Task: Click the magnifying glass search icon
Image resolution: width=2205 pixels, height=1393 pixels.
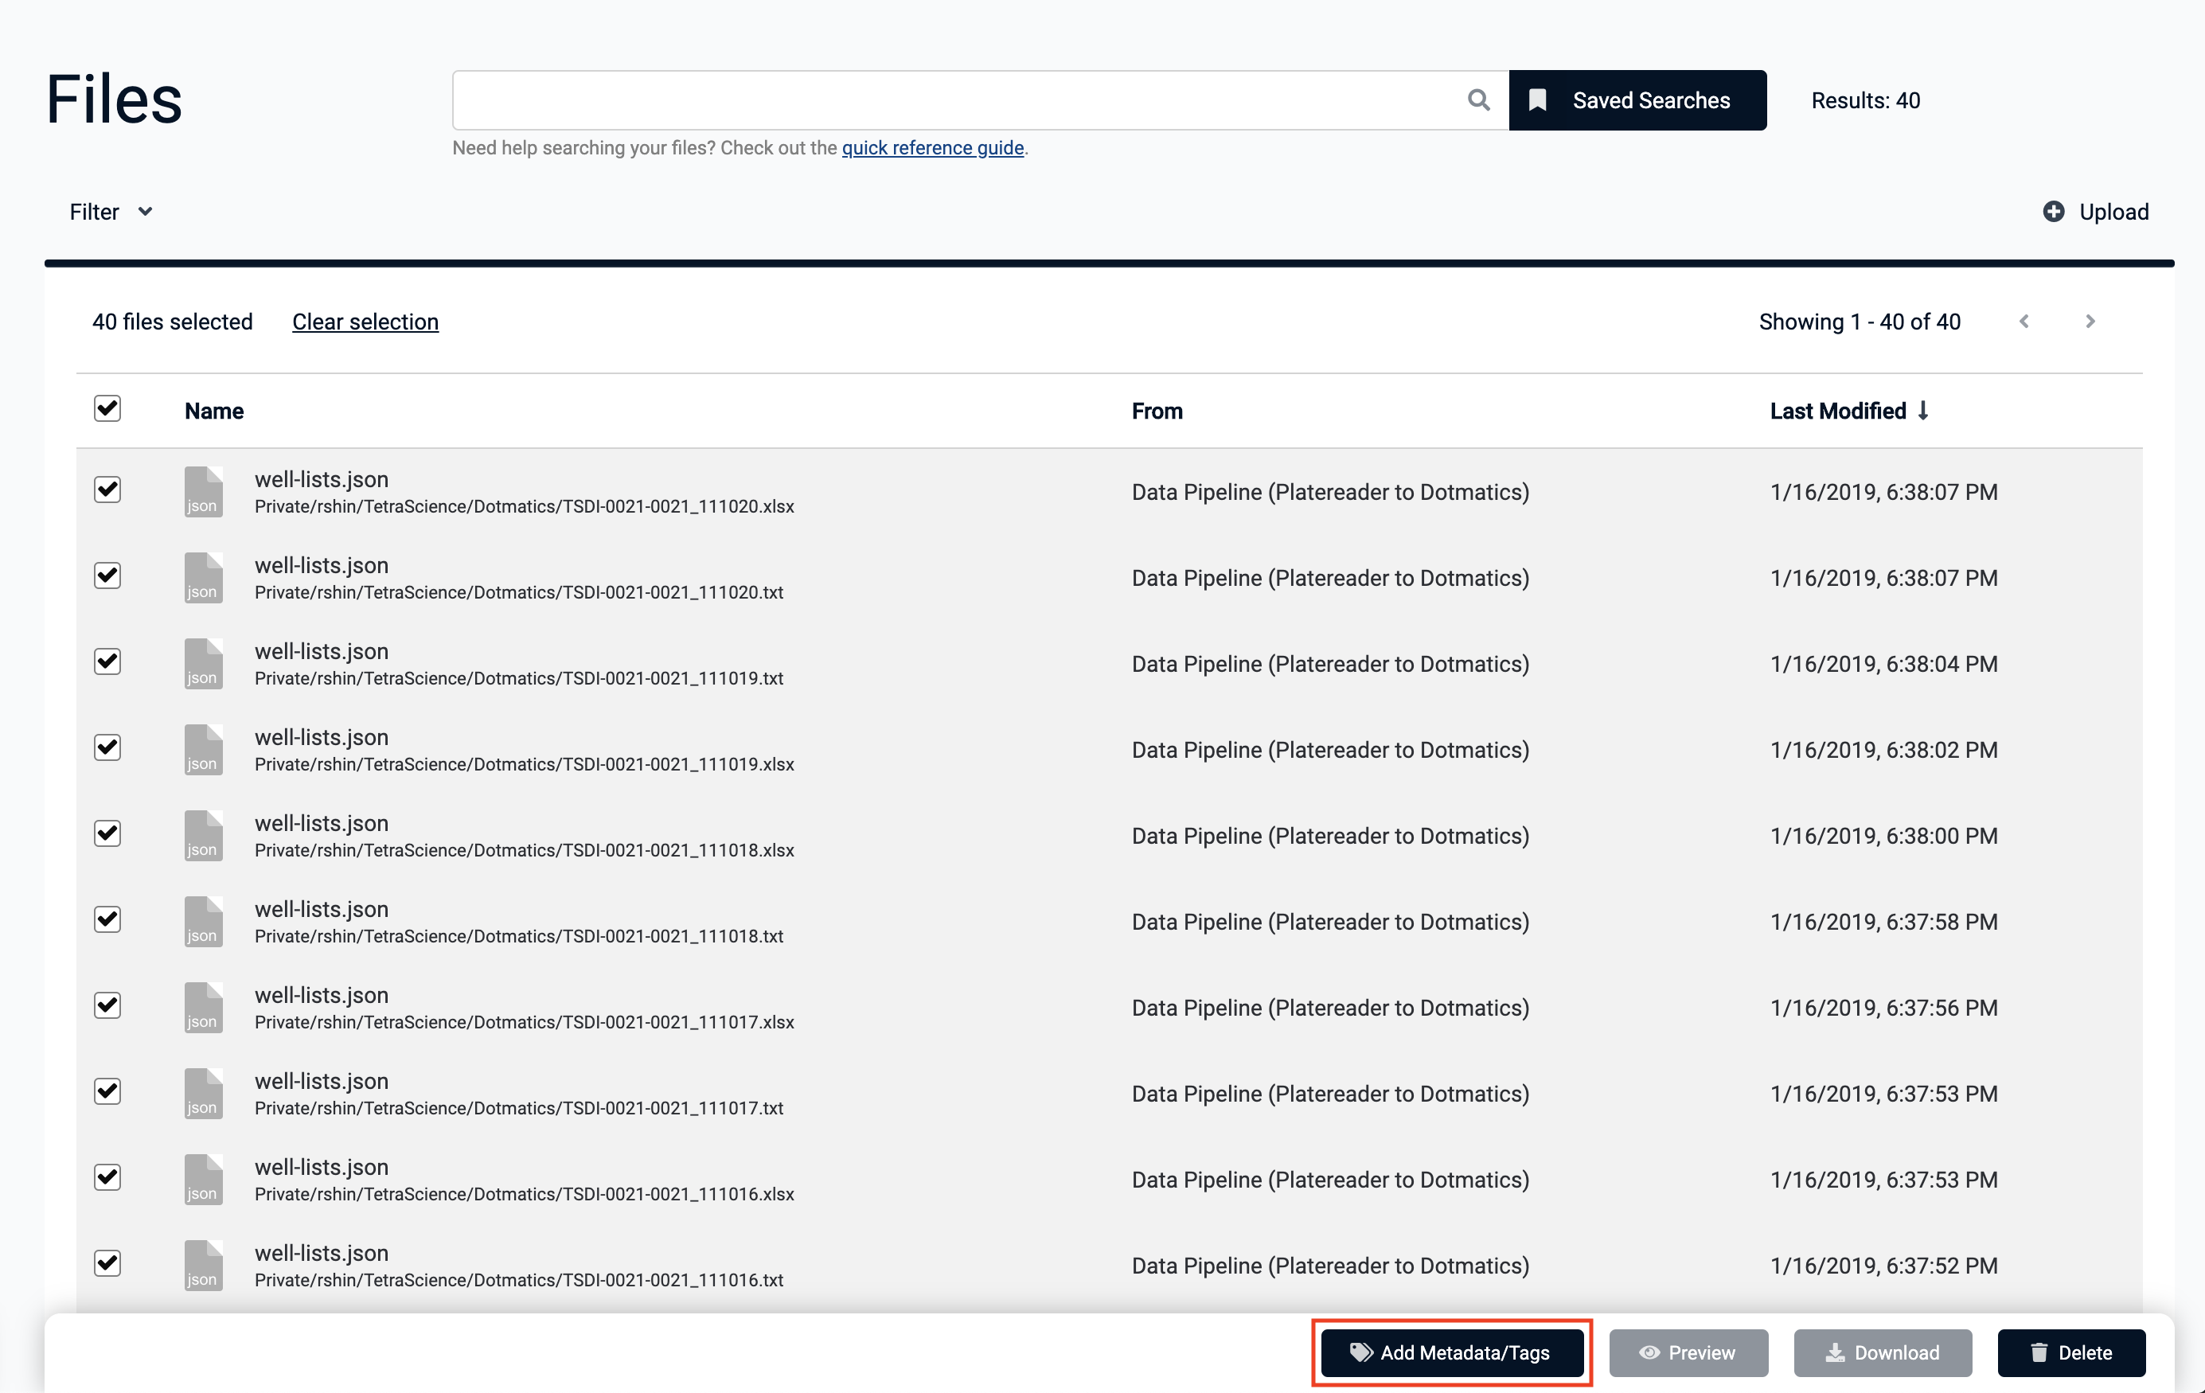Action: (x=1478, y=99)
